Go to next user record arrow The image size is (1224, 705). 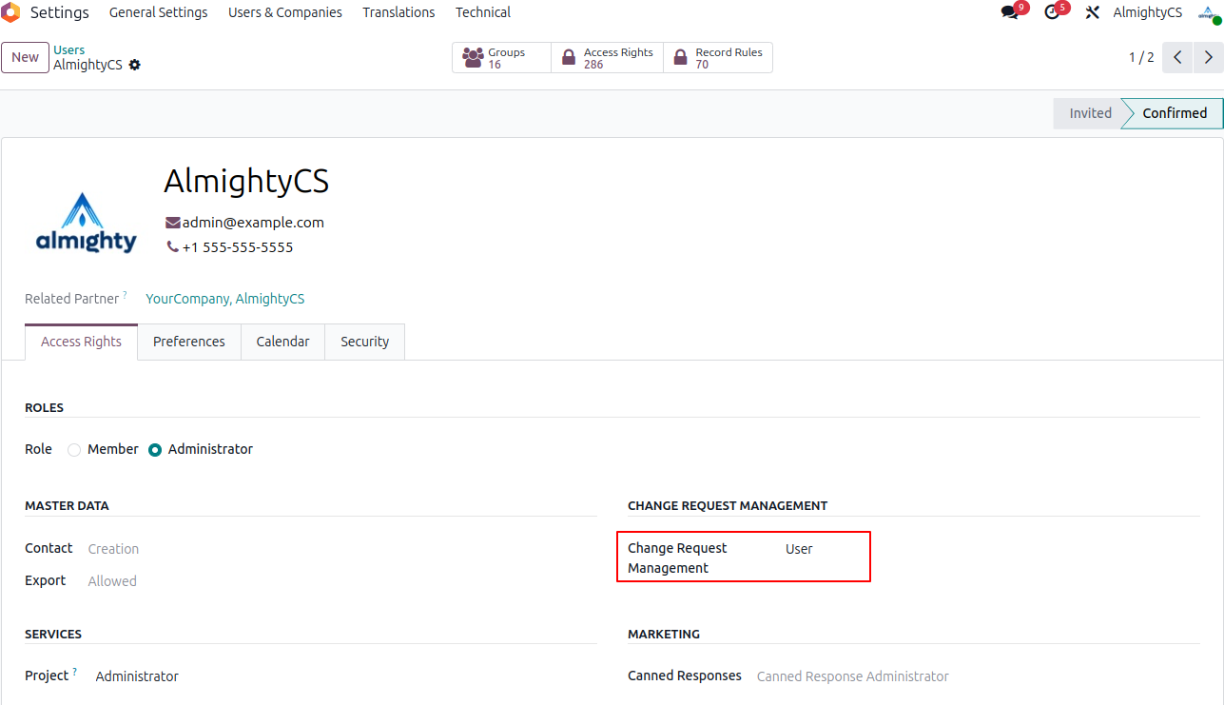pos(1208,57)
